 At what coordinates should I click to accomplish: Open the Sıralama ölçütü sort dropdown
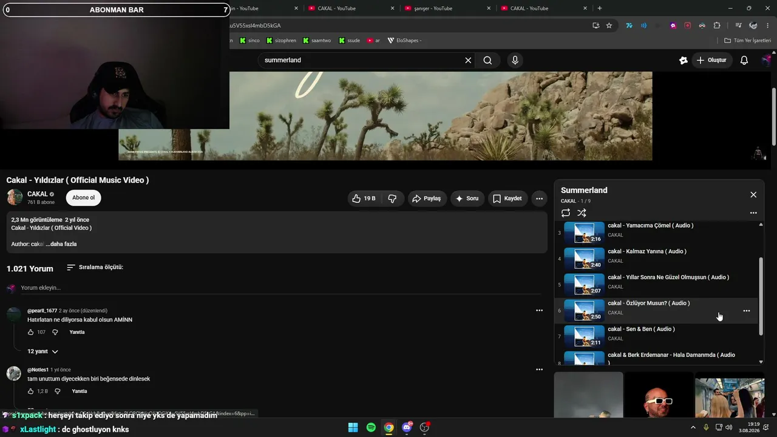pyautogui.click(x=95, y=267)
